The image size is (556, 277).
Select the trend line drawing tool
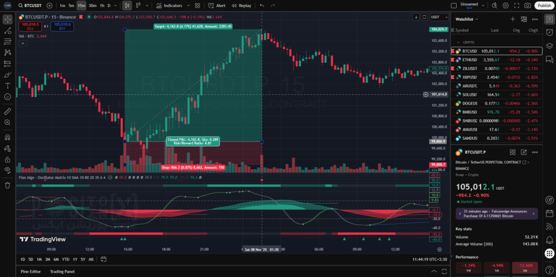(8, 31)
